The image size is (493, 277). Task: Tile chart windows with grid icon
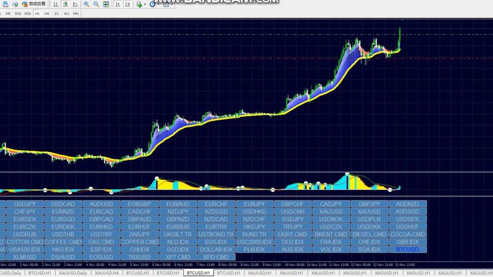pos(106,4)
